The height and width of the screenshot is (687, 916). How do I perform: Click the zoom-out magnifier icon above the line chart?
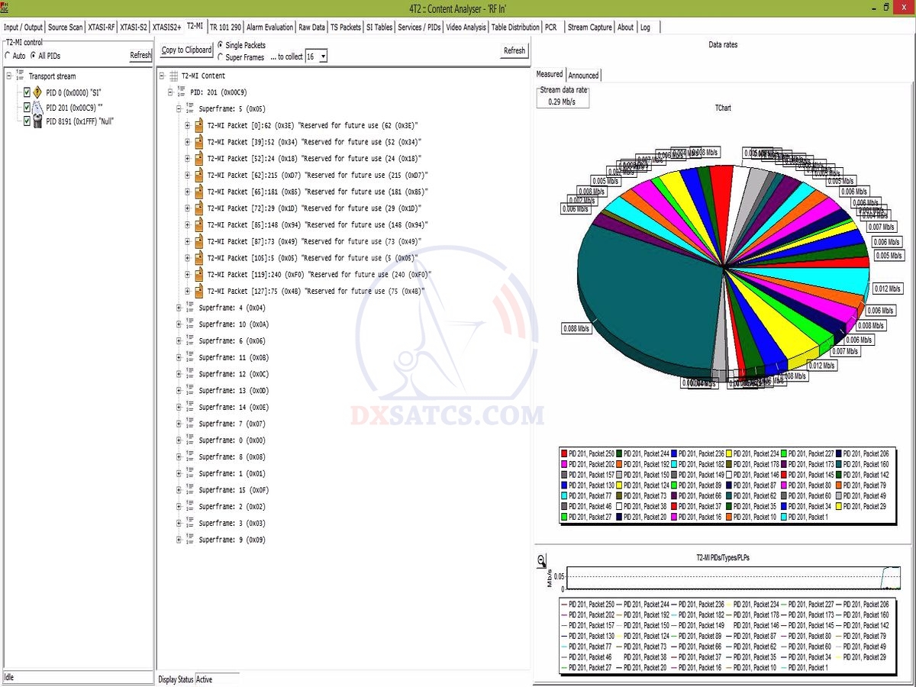click(x=542, y=561)
